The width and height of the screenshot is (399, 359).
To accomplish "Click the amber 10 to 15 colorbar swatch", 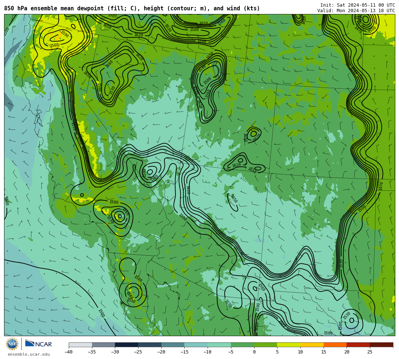I will pos(312,345).
